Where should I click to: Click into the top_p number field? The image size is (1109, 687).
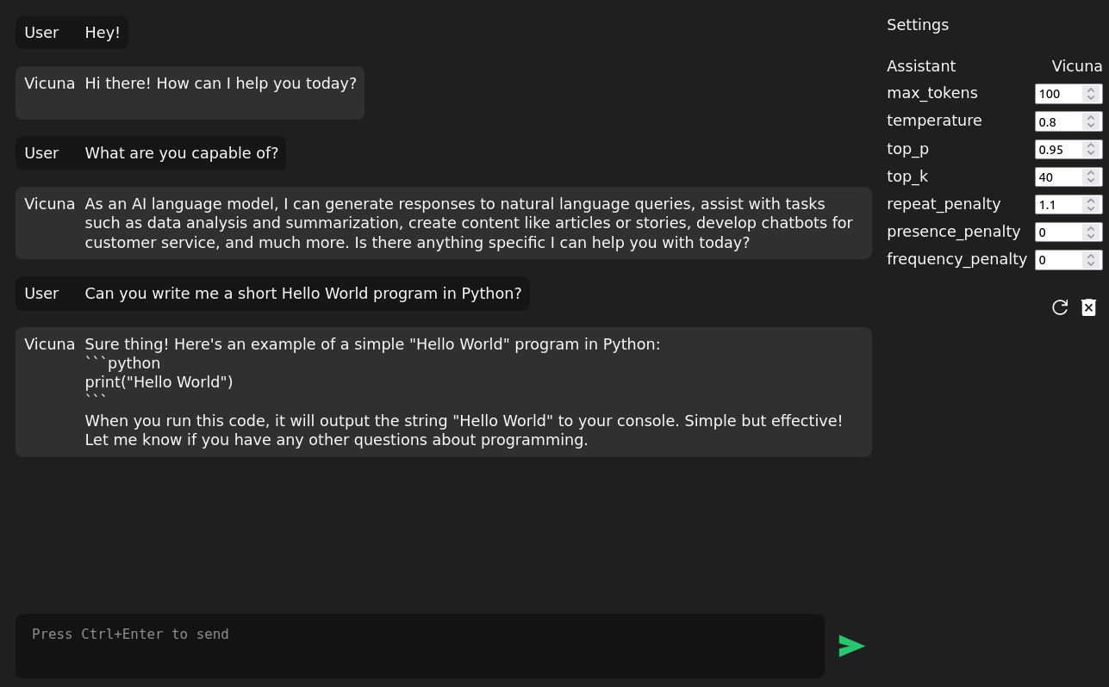[x=1059, y=149]
